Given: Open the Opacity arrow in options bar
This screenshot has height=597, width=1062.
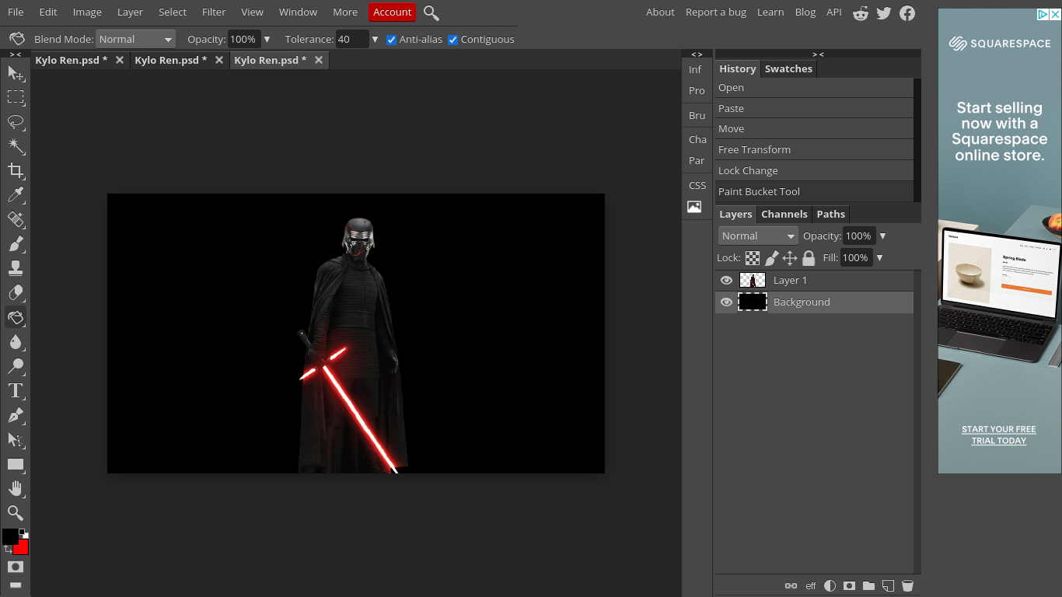Looking at the screenshot, I should [267, 40].
